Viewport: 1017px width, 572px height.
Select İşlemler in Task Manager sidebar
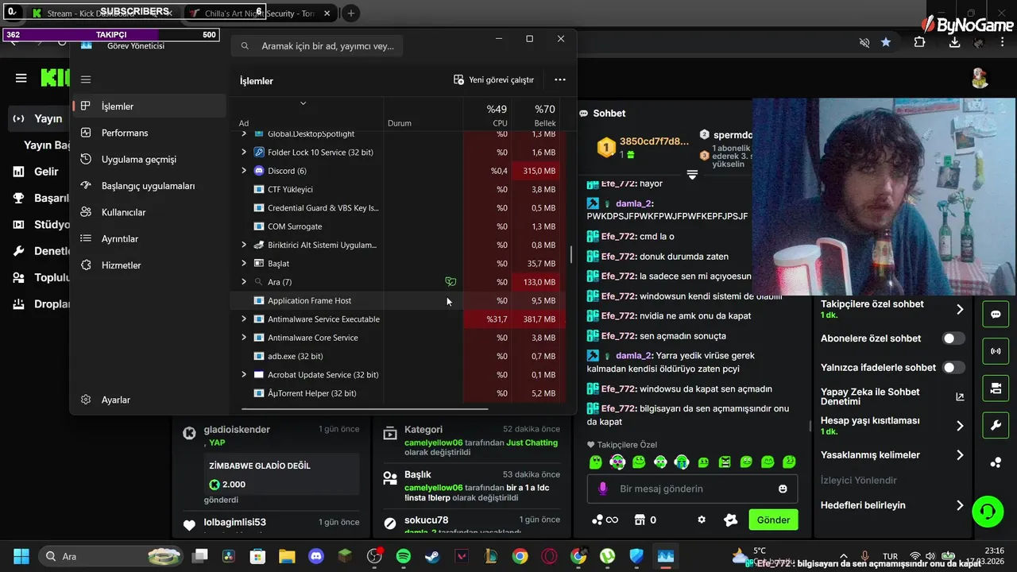[x=149, y=106]
